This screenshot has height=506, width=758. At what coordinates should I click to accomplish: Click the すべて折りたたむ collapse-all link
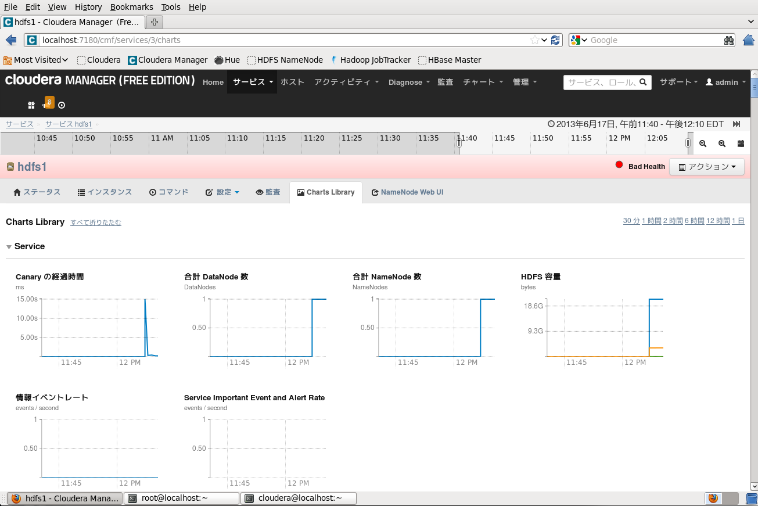coord(96,223)
